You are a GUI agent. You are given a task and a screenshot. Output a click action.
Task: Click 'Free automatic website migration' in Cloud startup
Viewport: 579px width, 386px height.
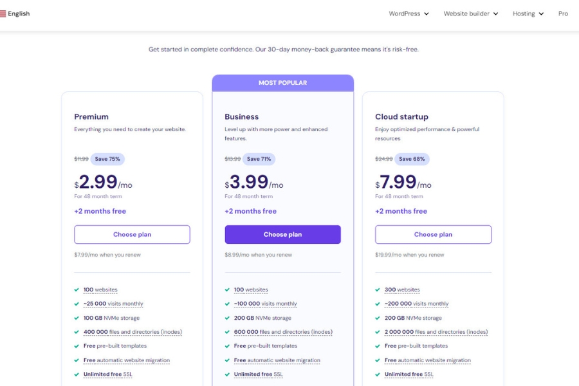428,360
